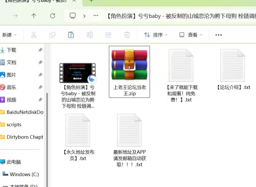Click the Rename icon in toolbar
256x187 pixels.
(x=90, y=35)
